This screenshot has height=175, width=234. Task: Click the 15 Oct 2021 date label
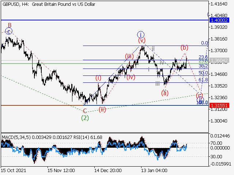click(14, 170)
